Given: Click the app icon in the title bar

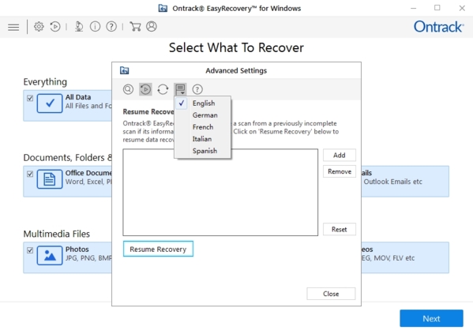Looking at the screenshot, I should tap(163, 8).
